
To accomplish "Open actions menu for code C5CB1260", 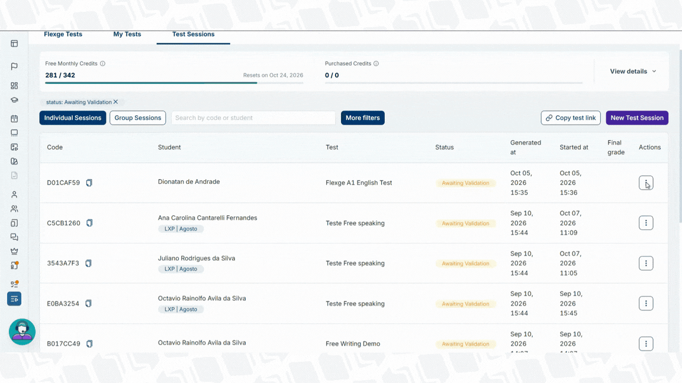I will coord(646,223).
